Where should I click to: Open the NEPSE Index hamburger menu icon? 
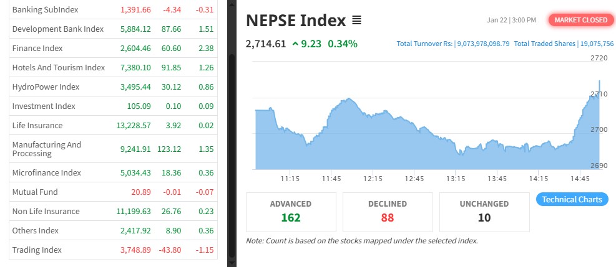click(356, 21)
